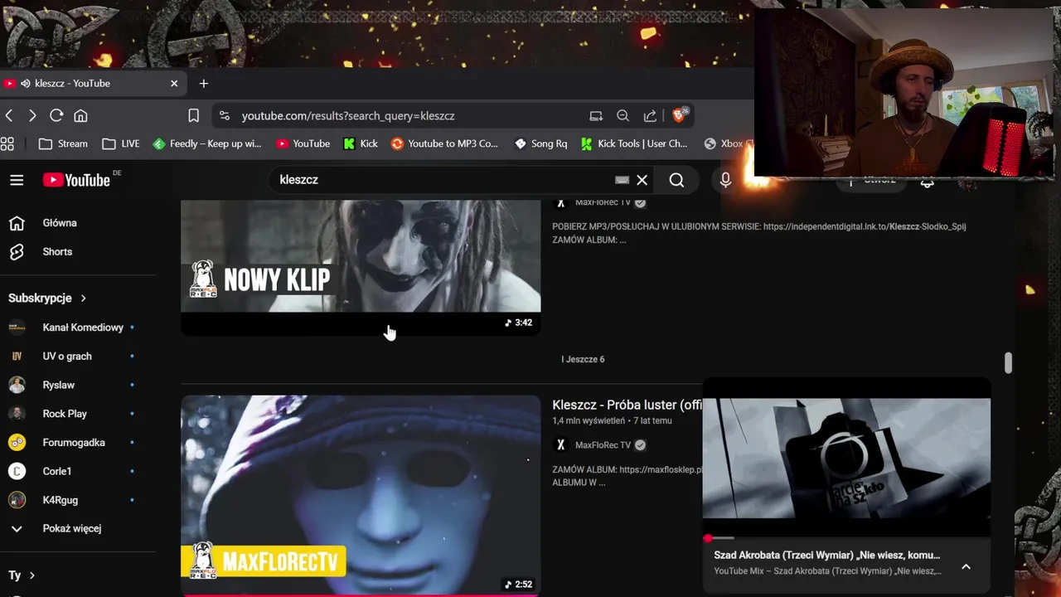This screenshot has width=1061, height=597.
Task: Expand the Subskrypcje section
Action: pyautogui.click(x=47, y=298)
